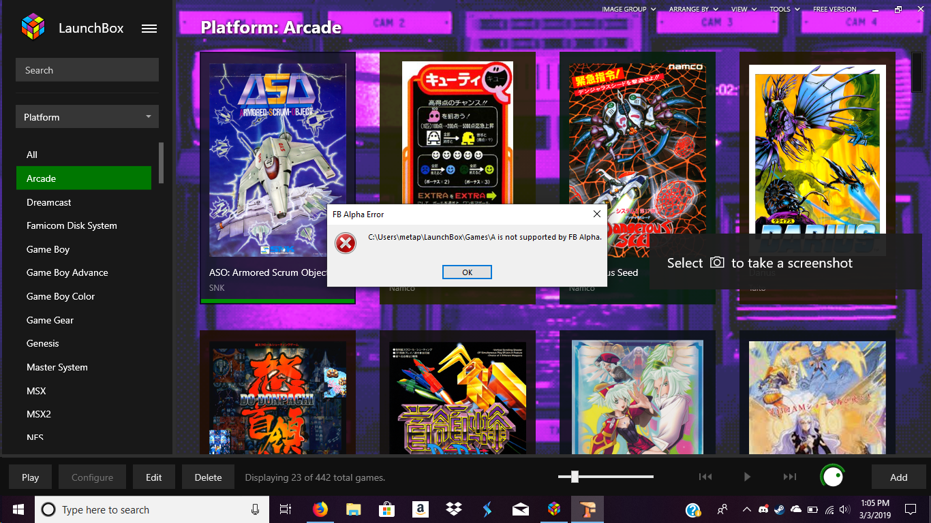
Task: Switch to LaunchBox in the taskbar
Action: tap(554, 509)
